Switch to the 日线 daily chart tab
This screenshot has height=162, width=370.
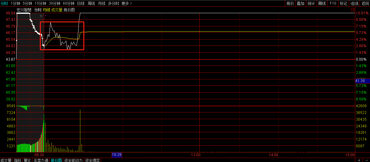coord(81,3)
